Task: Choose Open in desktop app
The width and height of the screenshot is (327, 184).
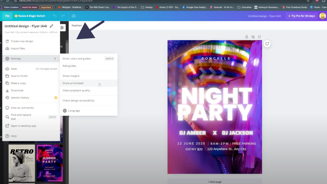Action: (x=31, y=126)
